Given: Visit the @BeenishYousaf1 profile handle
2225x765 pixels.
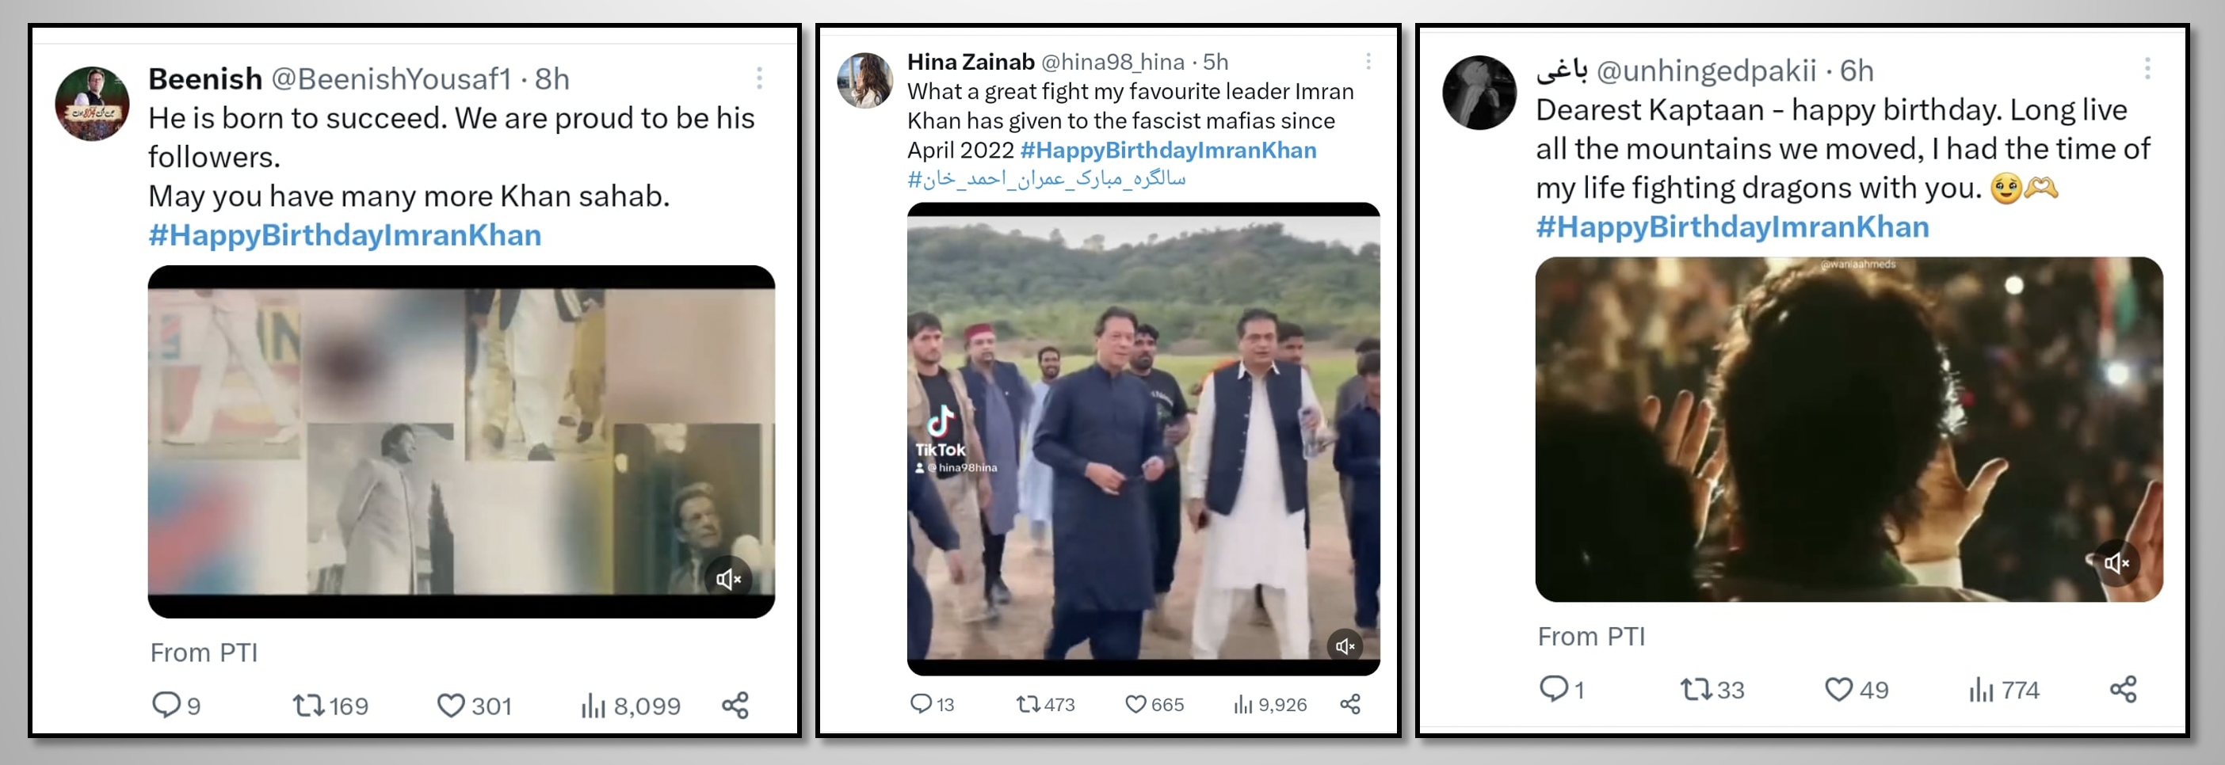Looking at the screenshot, I should pyautogui.click(x=391, y=78).
